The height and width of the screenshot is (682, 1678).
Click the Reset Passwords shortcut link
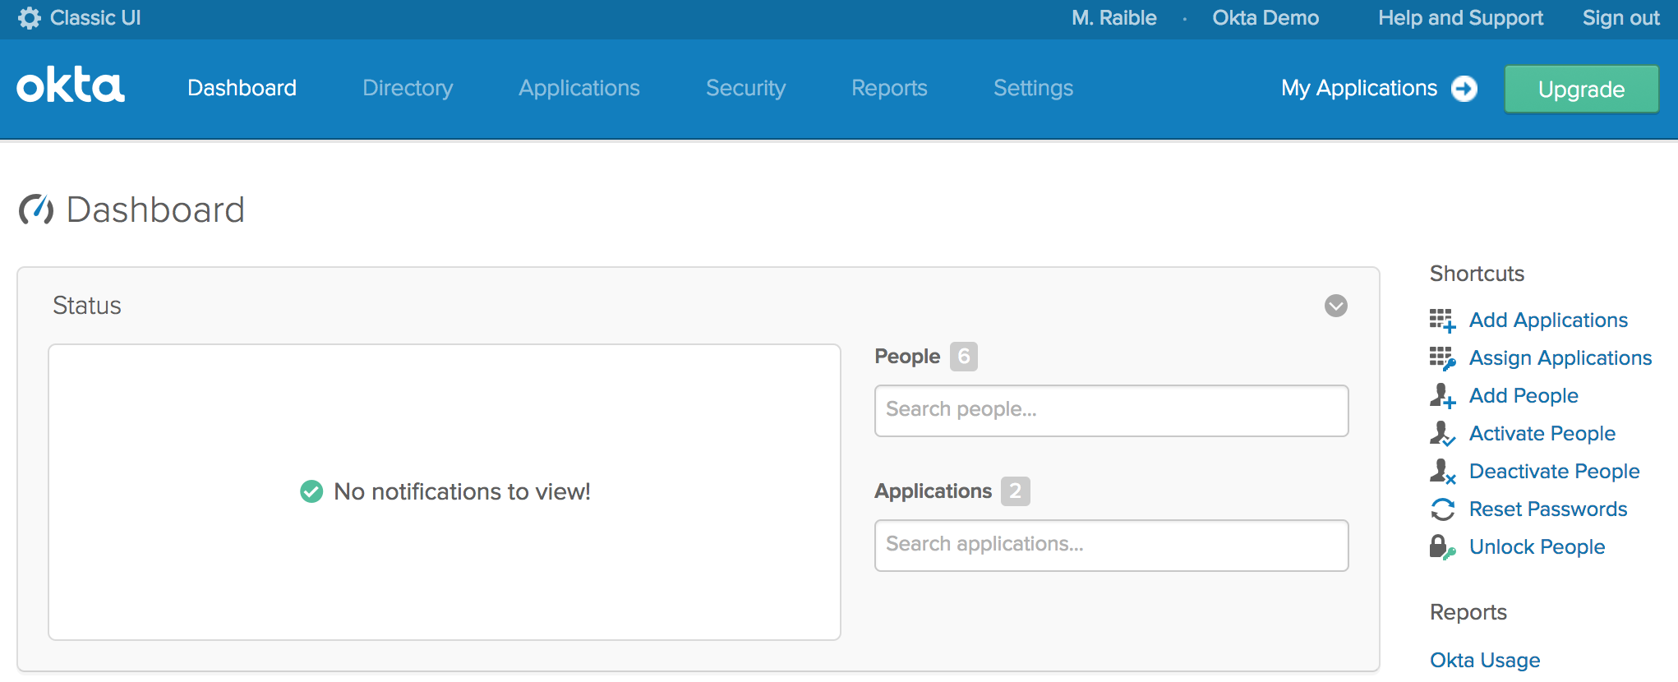pyautogui.click(x=1548, y=509)
